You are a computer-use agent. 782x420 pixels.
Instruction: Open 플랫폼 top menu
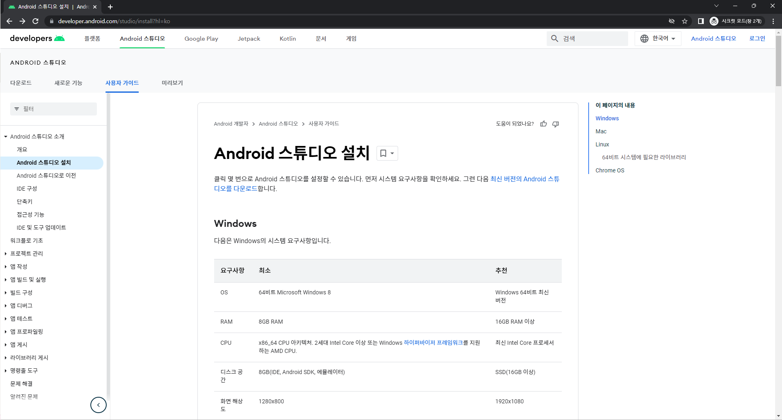(92, 39)
